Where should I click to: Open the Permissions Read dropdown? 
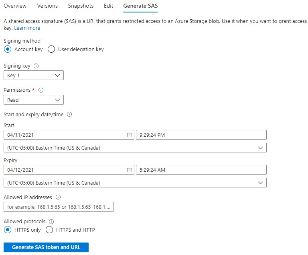click(x=34, y=100)
